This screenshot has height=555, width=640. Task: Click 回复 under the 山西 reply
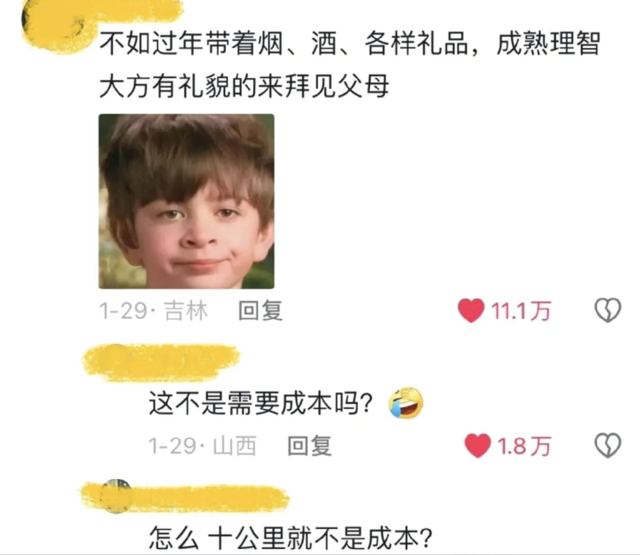(310, 446)
